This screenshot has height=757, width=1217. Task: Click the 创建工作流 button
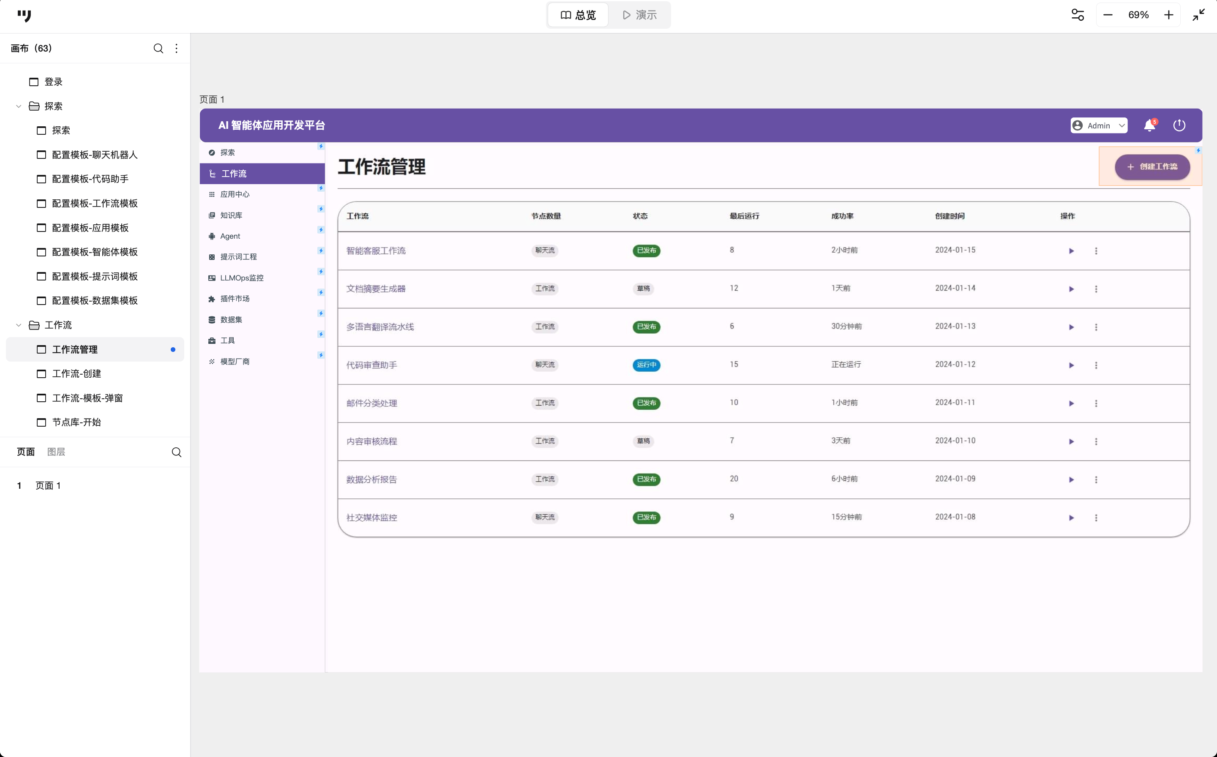point(1152,167)
